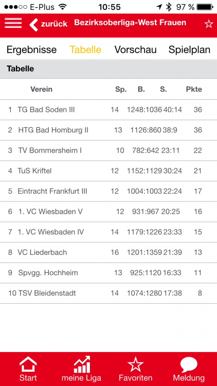This screenshot has width=217, height=386.
Task: Open the Favoriten star icon
Action: 135,365
